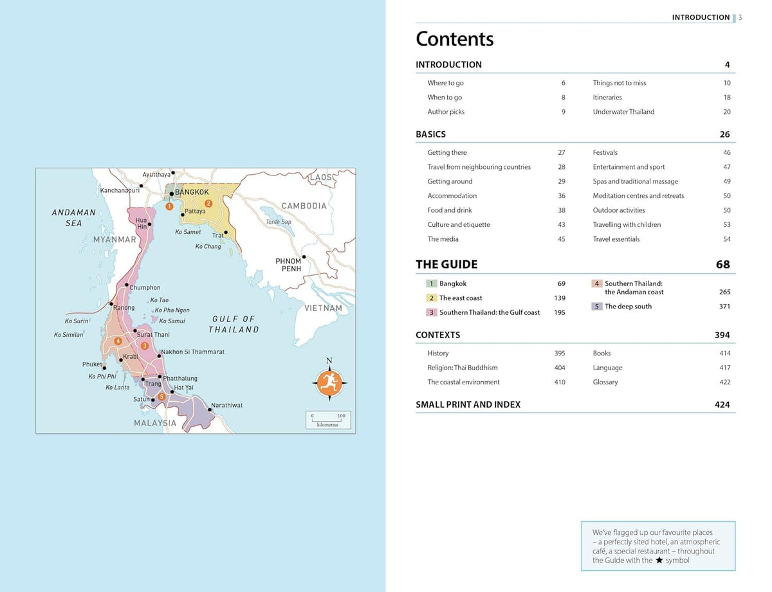Click orange circle 2 above Pattaya on the map
This screenshot has width=772, height=592.
208,203
